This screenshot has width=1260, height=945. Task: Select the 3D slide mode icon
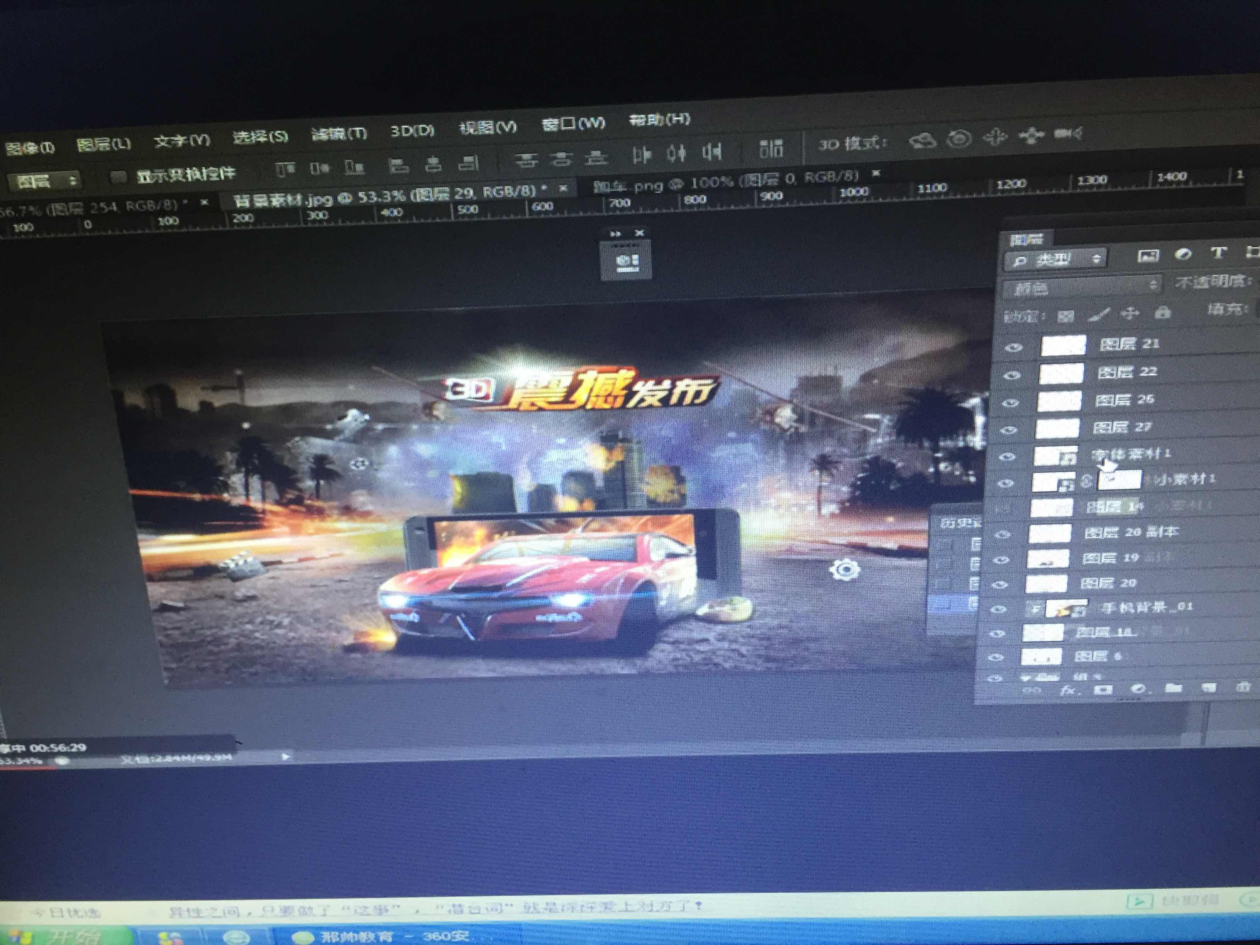[x=1031, y=135]
